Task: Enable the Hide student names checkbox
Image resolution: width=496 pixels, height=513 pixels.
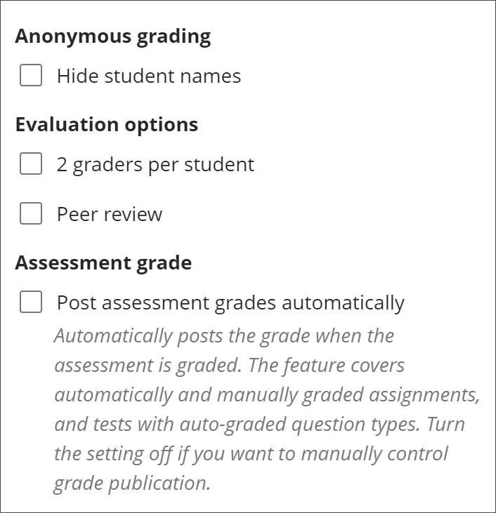Action: (x=31, y=75)
